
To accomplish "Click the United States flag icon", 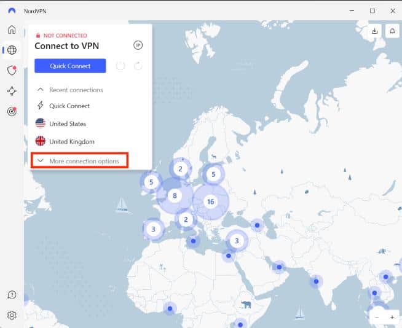I will (40, 123).
